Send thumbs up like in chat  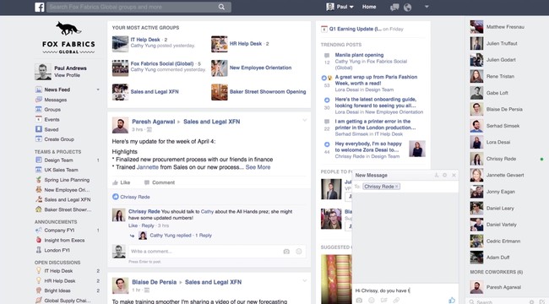click(452, 300)
